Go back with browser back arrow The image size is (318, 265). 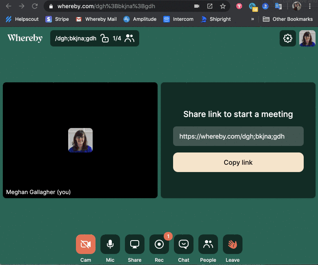(x=9, y=6)
